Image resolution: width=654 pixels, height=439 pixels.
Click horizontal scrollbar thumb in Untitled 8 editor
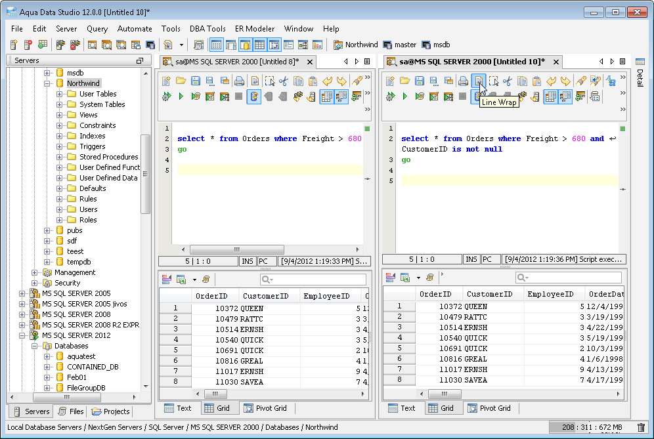(236, 250)
